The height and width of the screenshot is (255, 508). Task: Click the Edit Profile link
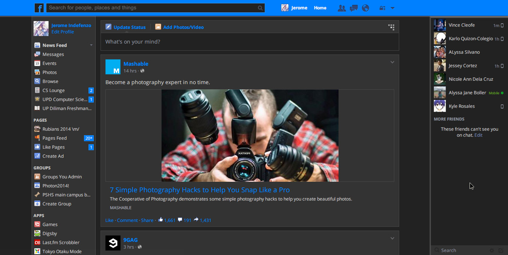[x=63, y=32]
